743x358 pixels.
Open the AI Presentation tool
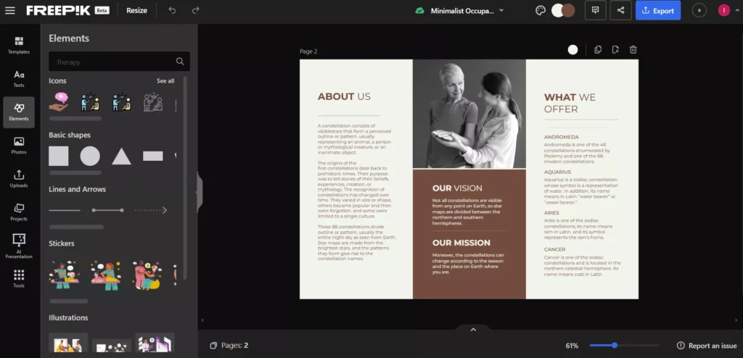(19, 246)
